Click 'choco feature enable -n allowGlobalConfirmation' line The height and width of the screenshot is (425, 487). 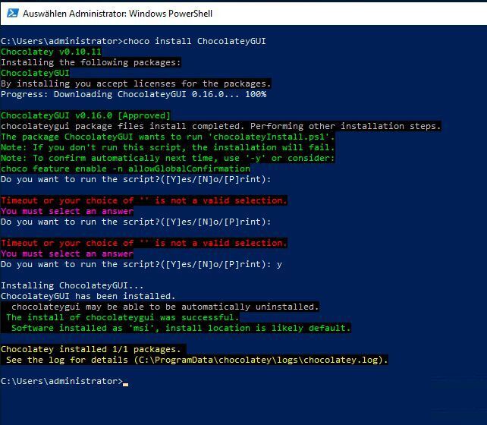coord(125,168)
